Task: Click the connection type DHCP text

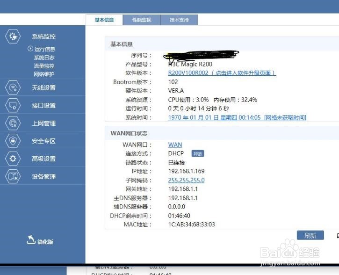Action: click(176, 153)
